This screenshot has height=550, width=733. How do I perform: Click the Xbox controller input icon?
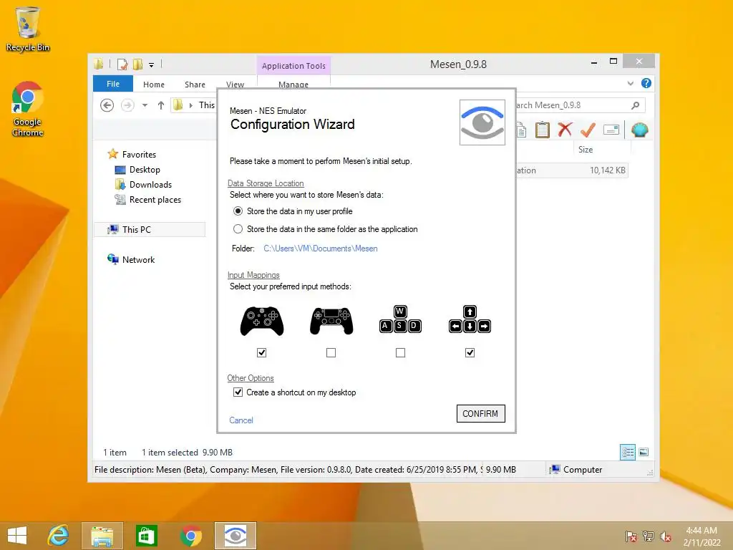[262, 322]
